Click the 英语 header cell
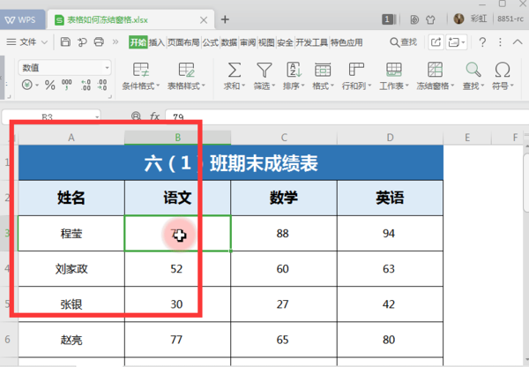 pyautogui.click(x=390, y=198)
